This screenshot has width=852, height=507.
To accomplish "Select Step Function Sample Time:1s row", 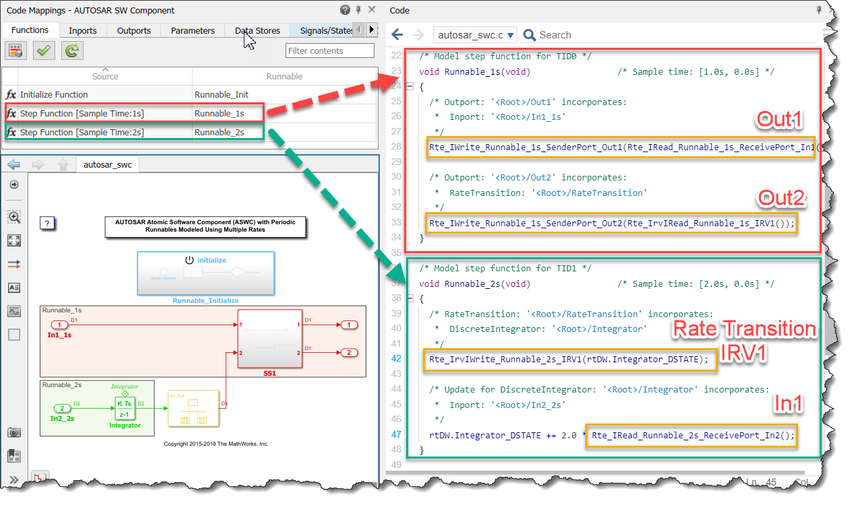I will 81,114.
